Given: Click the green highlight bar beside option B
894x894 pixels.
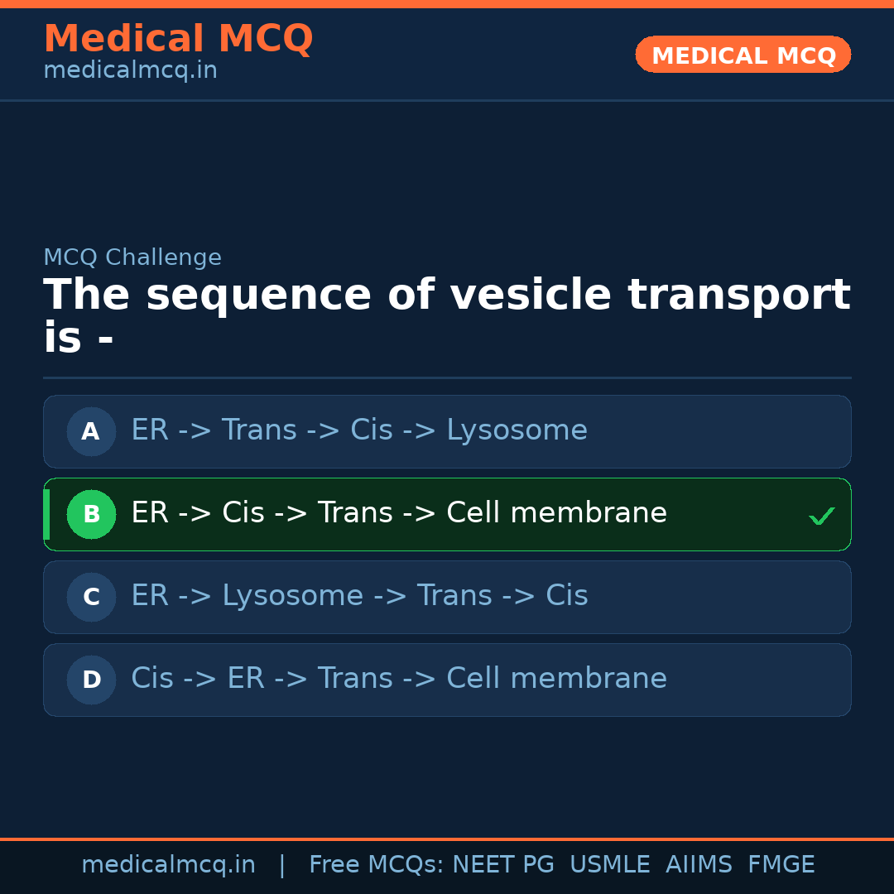Looking at the screenshot, I should (x=46, y=514).
